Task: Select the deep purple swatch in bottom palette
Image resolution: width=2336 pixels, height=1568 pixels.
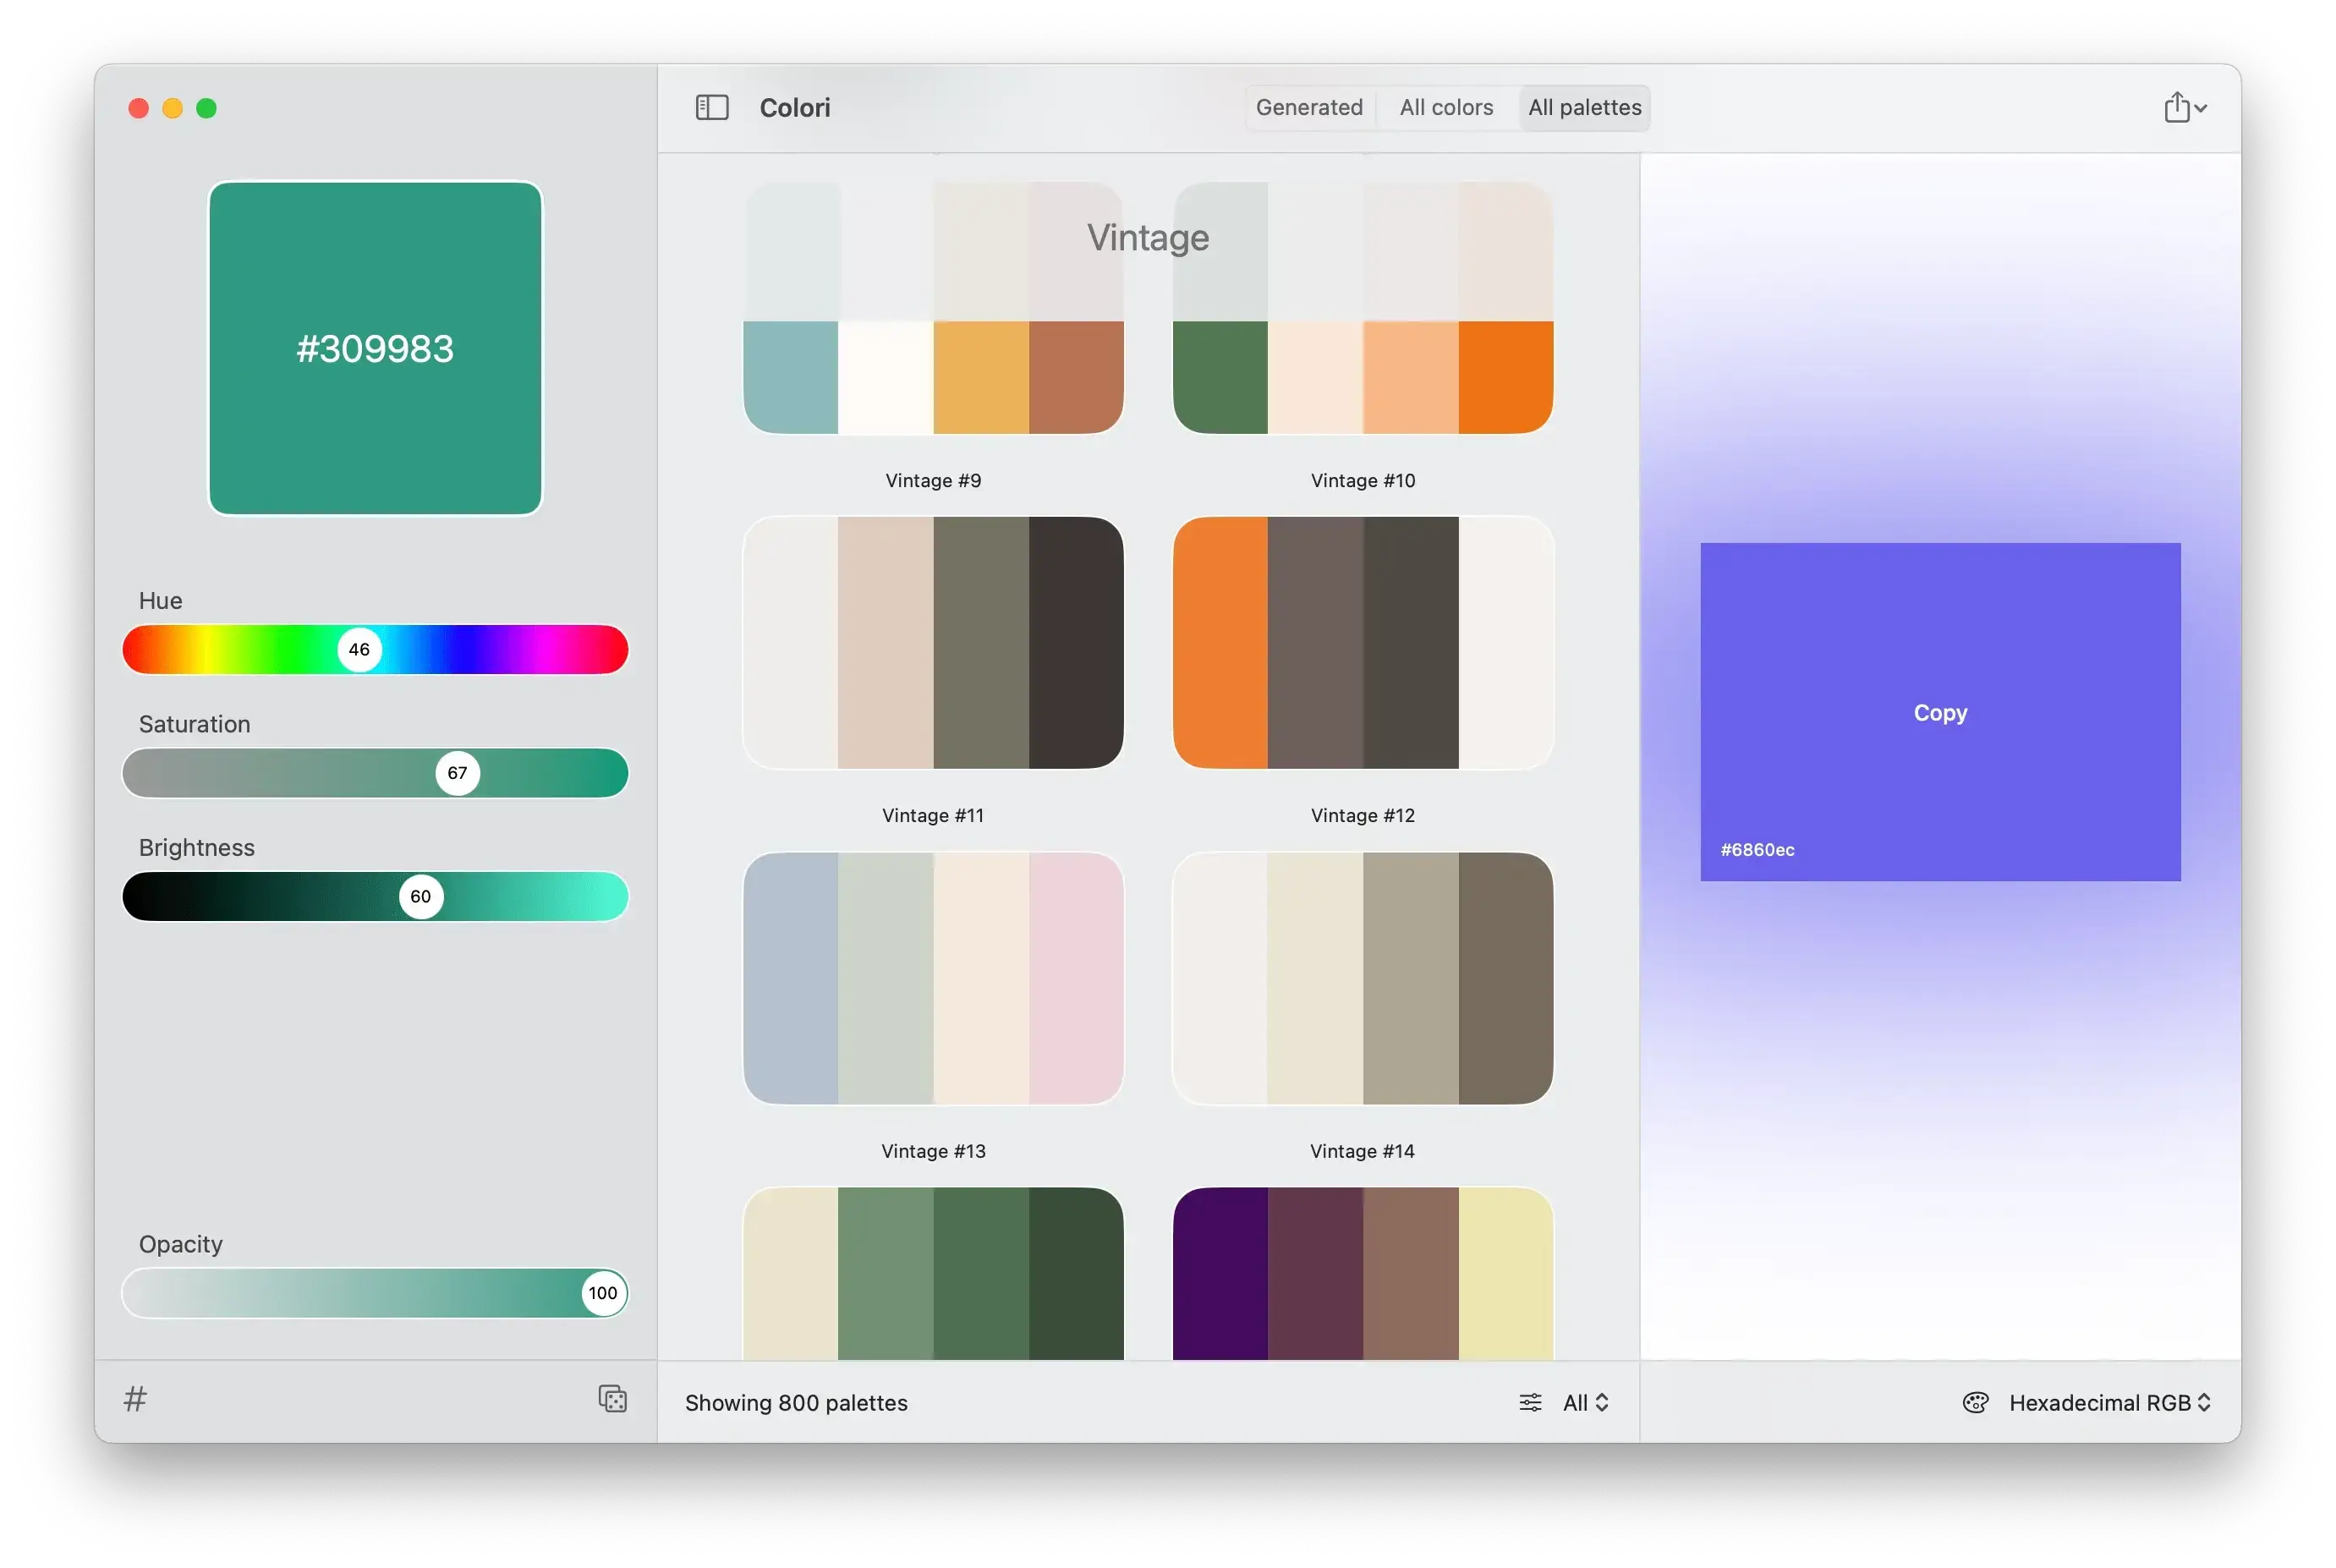Action: pos(1220,1273)
